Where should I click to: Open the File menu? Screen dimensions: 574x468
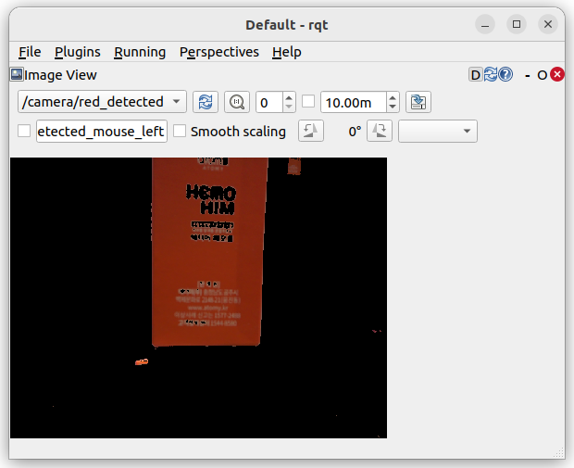[x=30, y=52]
